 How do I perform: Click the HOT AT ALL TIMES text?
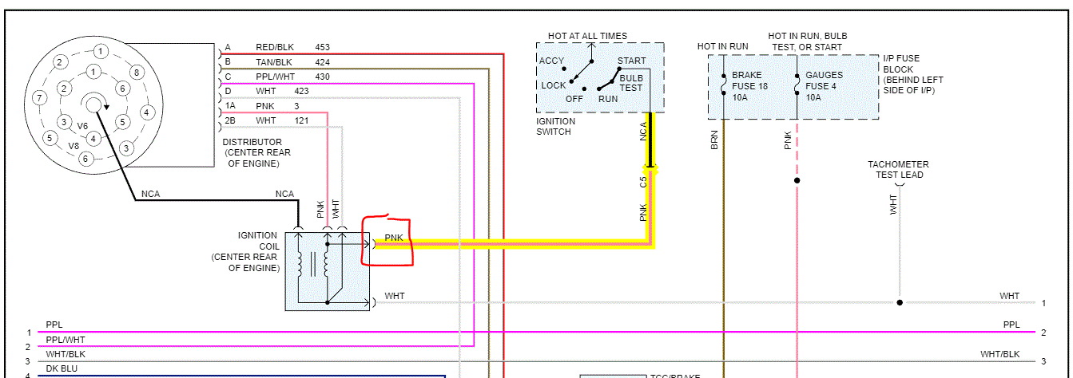coord(587,36)
